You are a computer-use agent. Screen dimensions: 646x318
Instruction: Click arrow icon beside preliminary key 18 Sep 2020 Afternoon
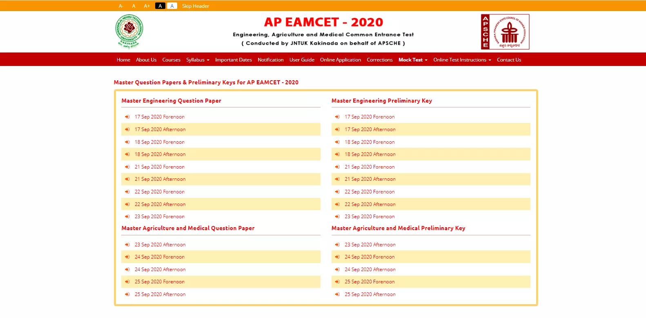[337, 154]
